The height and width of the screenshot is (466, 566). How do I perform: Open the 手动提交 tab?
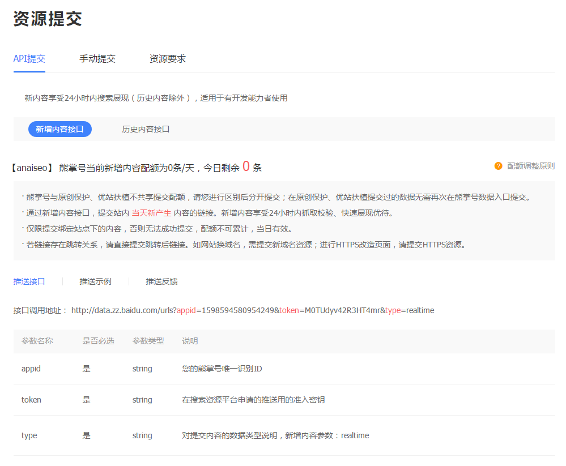pyautogui.click(x=97, y=59)
